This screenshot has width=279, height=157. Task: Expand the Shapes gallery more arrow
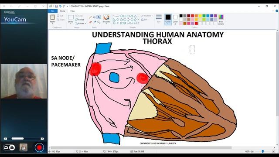click(x=139, y=23)
